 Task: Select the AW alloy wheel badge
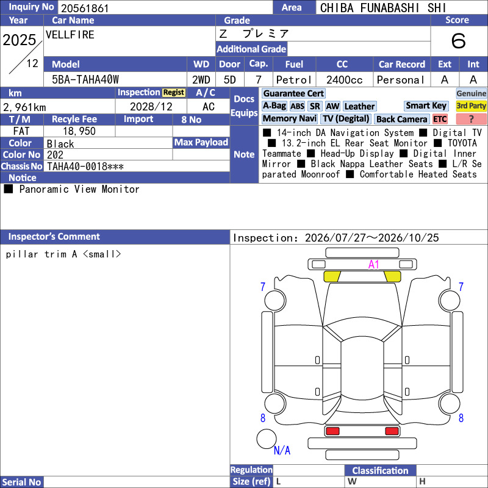[332, 106]
